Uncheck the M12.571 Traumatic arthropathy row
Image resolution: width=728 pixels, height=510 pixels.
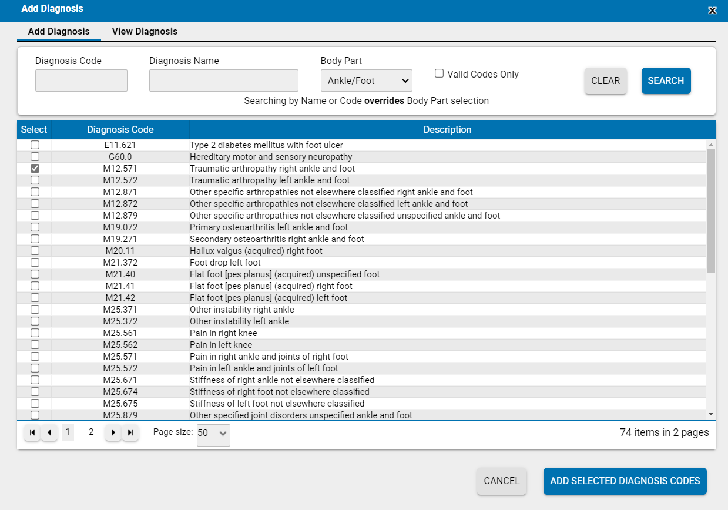(35, 169)
